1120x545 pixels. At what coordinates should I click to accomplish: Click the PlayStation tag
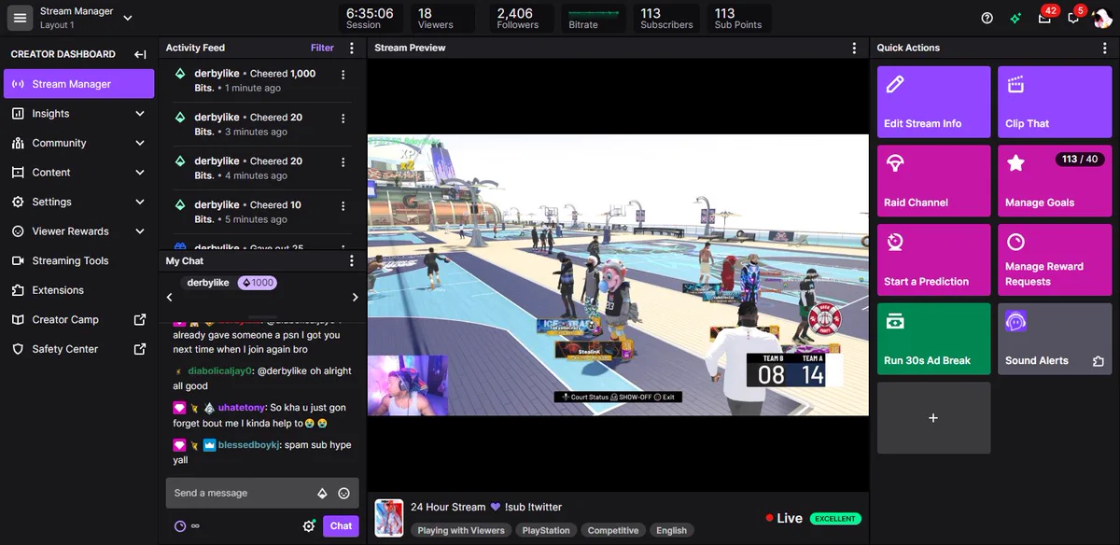point(546,530)
